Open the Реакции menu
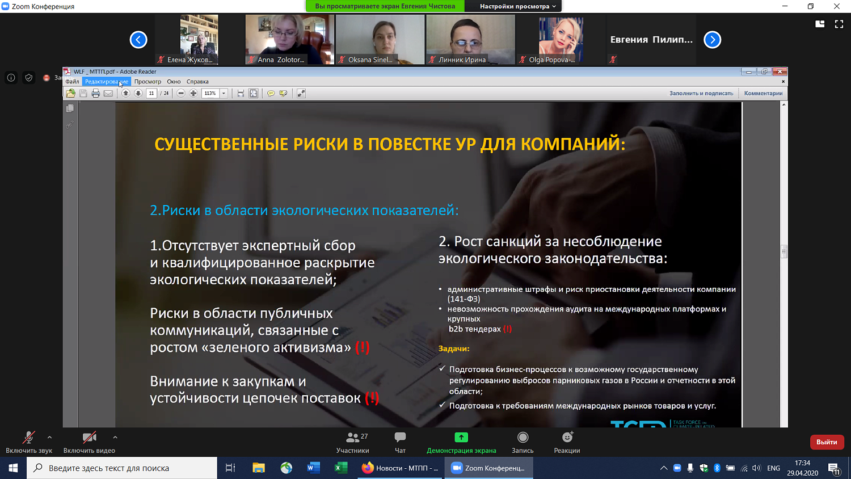 point(567,443)
